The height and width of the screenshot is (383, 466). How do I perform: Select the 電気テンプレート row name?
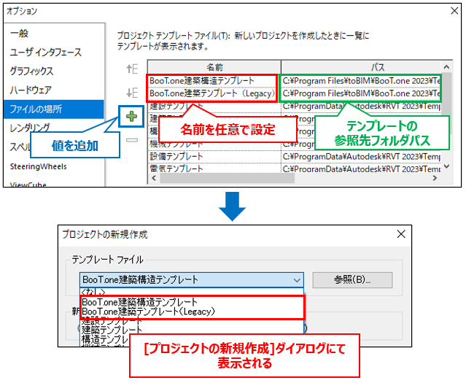coord(214,169)
